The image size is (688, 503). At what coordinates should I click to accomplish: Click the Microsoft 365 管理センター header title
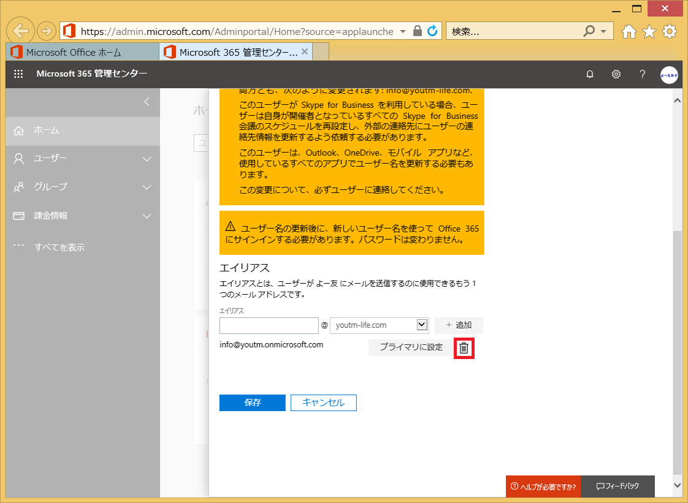coord(92,74)
